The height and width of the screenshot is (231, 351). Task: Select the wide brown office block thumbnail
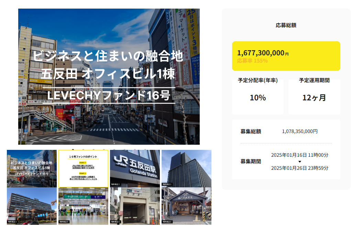32,206
